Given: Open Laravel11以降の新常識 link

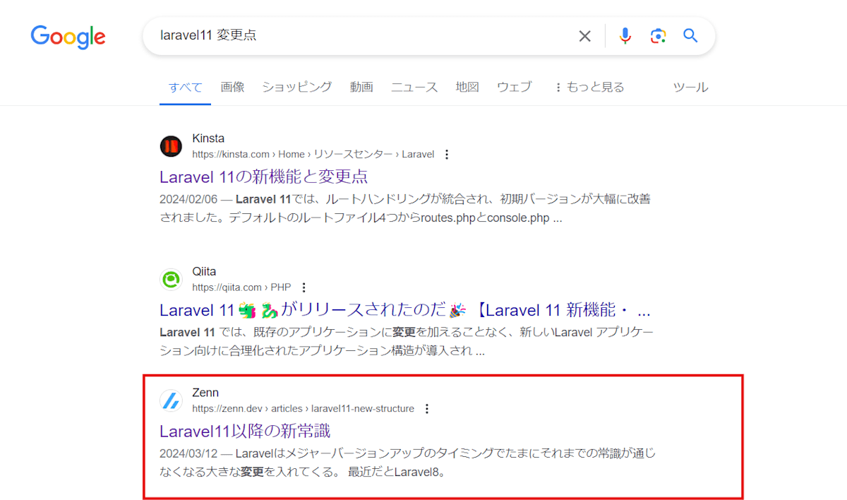Looking at the screenshot, I should coord(245,431).
